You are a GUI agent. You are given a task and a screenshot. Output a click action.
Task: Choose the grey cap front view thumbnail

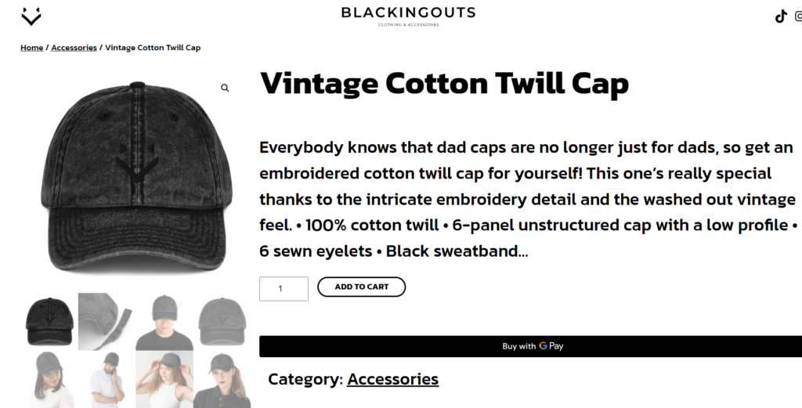222,321
